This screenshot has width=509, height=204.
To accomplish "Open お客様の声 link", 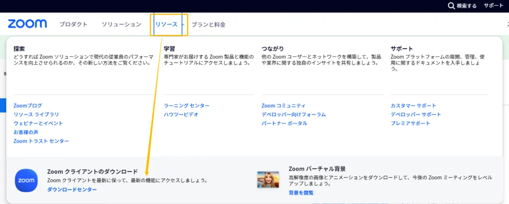I will click(26, 132).
